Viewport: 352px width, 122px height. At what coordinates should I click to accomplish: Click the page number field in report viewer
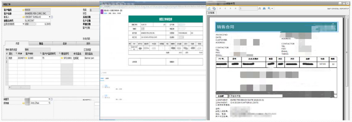pyautogui.click(x=248, y=8)
